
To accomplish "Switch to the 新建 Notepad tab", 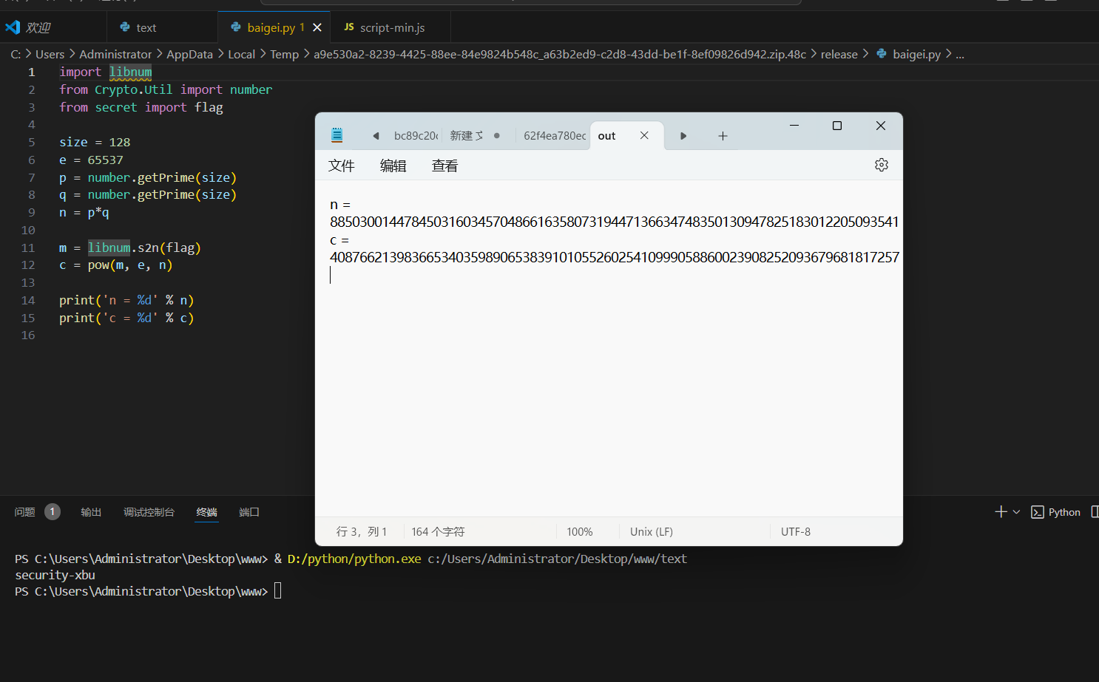I will click(x=467, y=135).
